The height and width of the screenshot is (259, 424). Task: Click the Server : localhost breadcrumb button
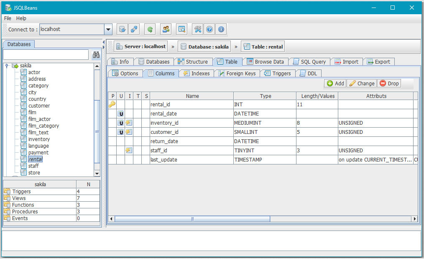click(141, 46)
